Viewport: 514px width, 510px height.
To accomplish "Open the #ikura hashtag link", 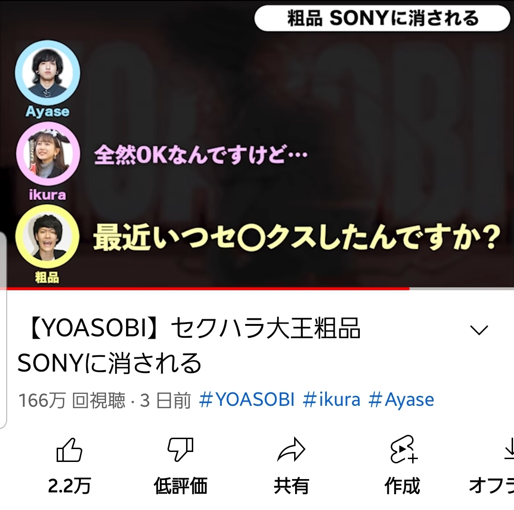I will tap(331, 400).
